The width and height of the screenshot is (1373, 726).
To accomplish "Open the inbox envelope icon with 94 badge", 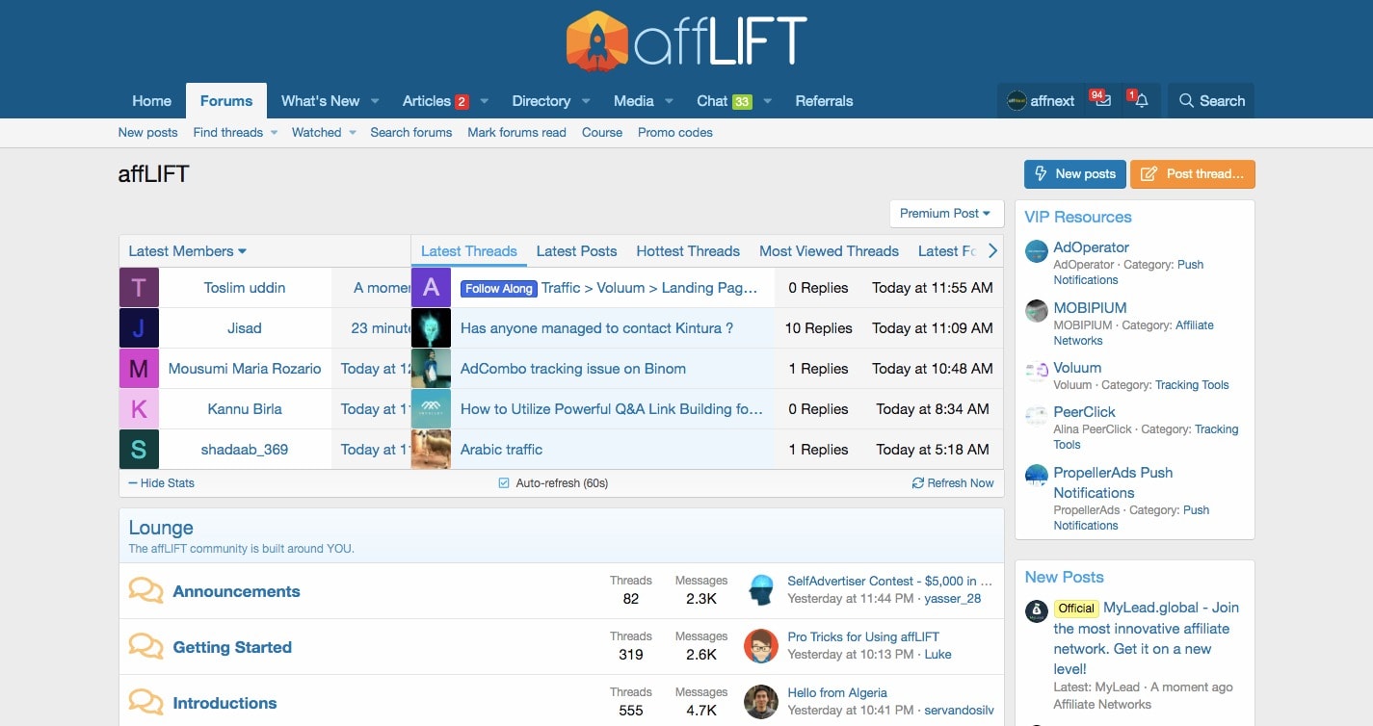I will point(1102,100).
